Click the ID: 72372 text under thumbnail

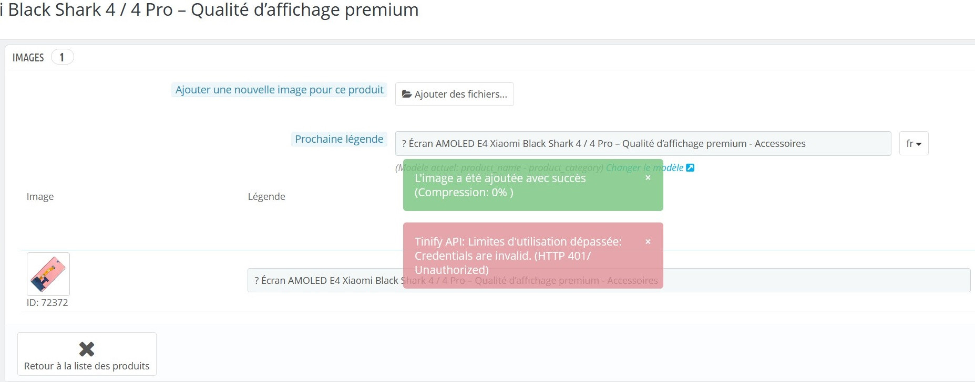[x=47, y=303]
